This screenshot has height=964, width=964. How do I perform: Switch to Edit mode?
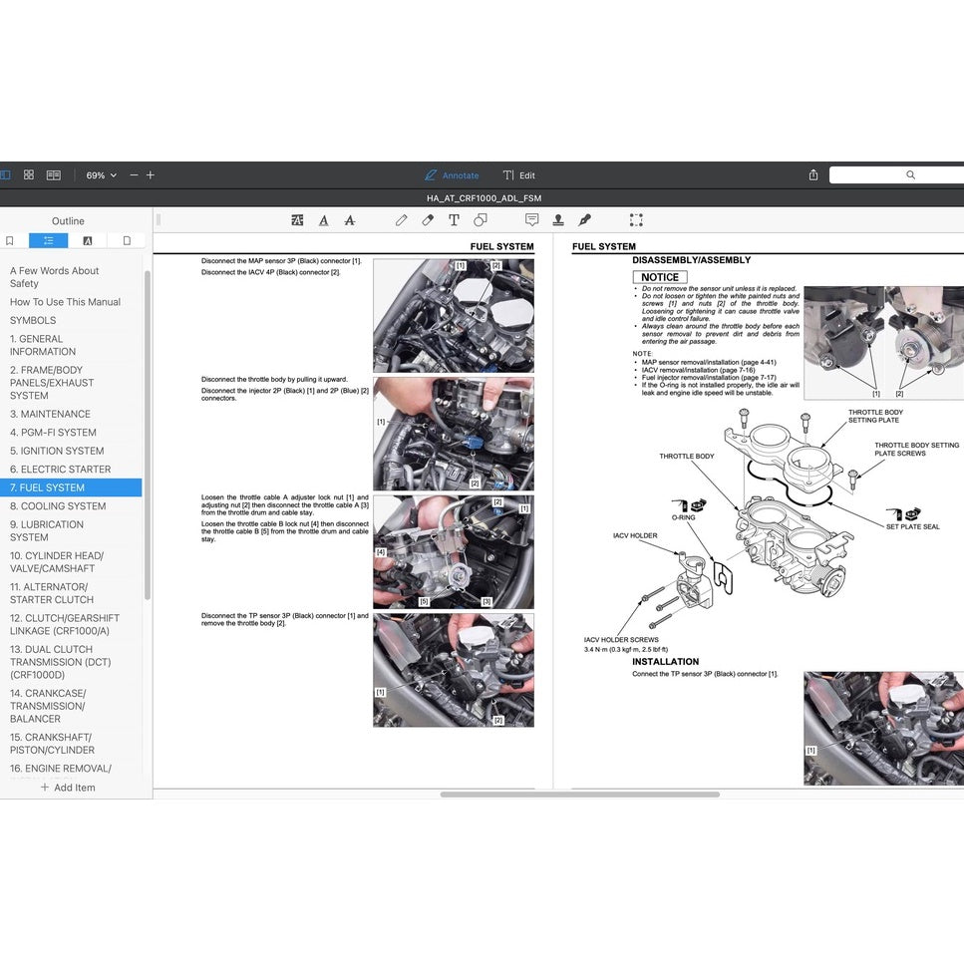point(519,174)
